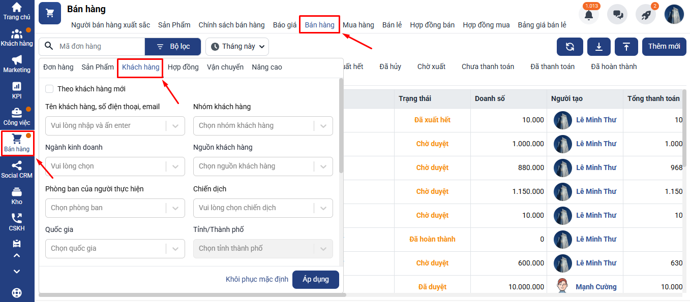Open the 'Báo giá' menu tab

(285, 25)
